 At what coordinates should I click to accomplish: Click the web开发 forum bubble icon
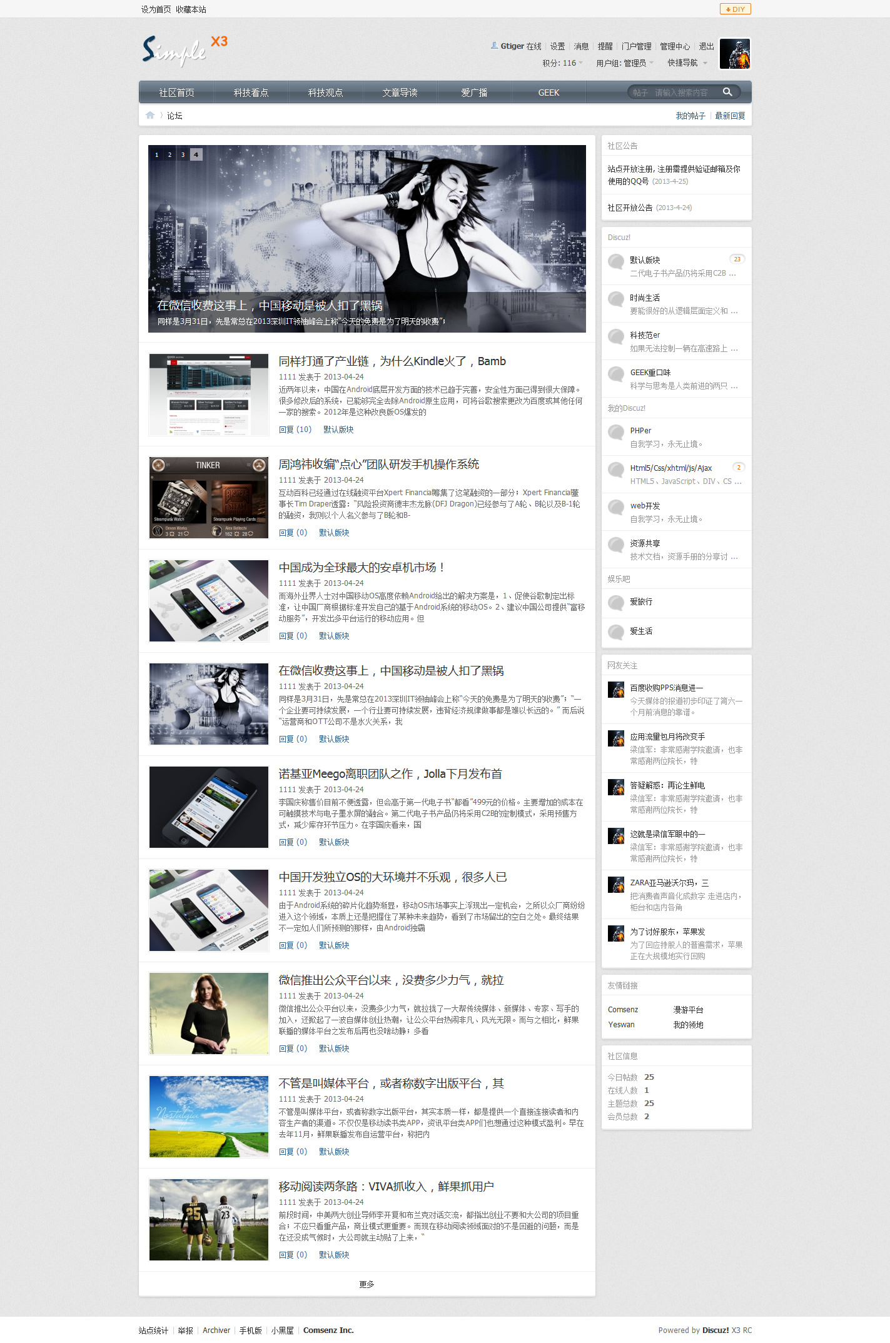coord(616,507)
